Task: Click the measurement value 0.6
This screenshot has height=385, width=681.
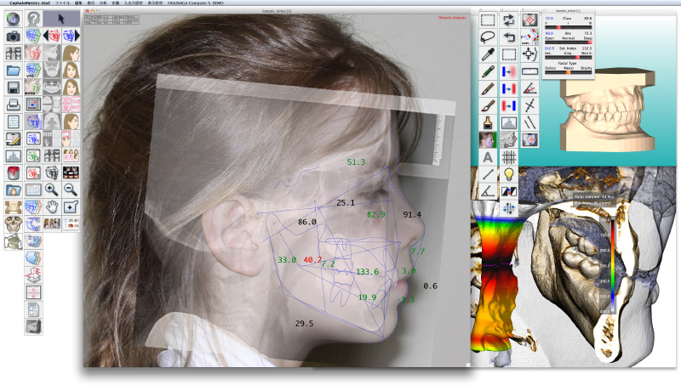Action: 430,286
